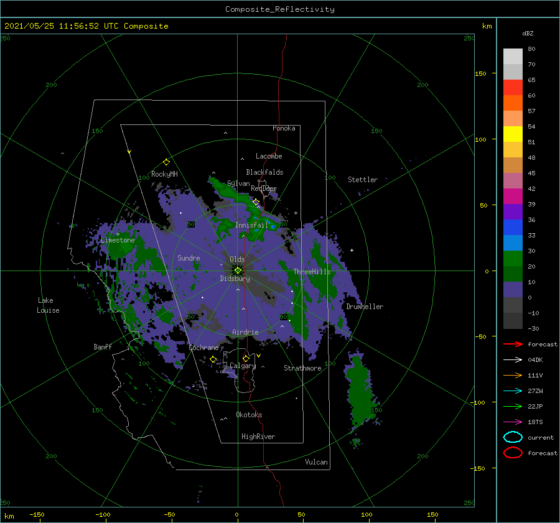
Task: Click the Ponoka label
Action: (x=284, y=128)
